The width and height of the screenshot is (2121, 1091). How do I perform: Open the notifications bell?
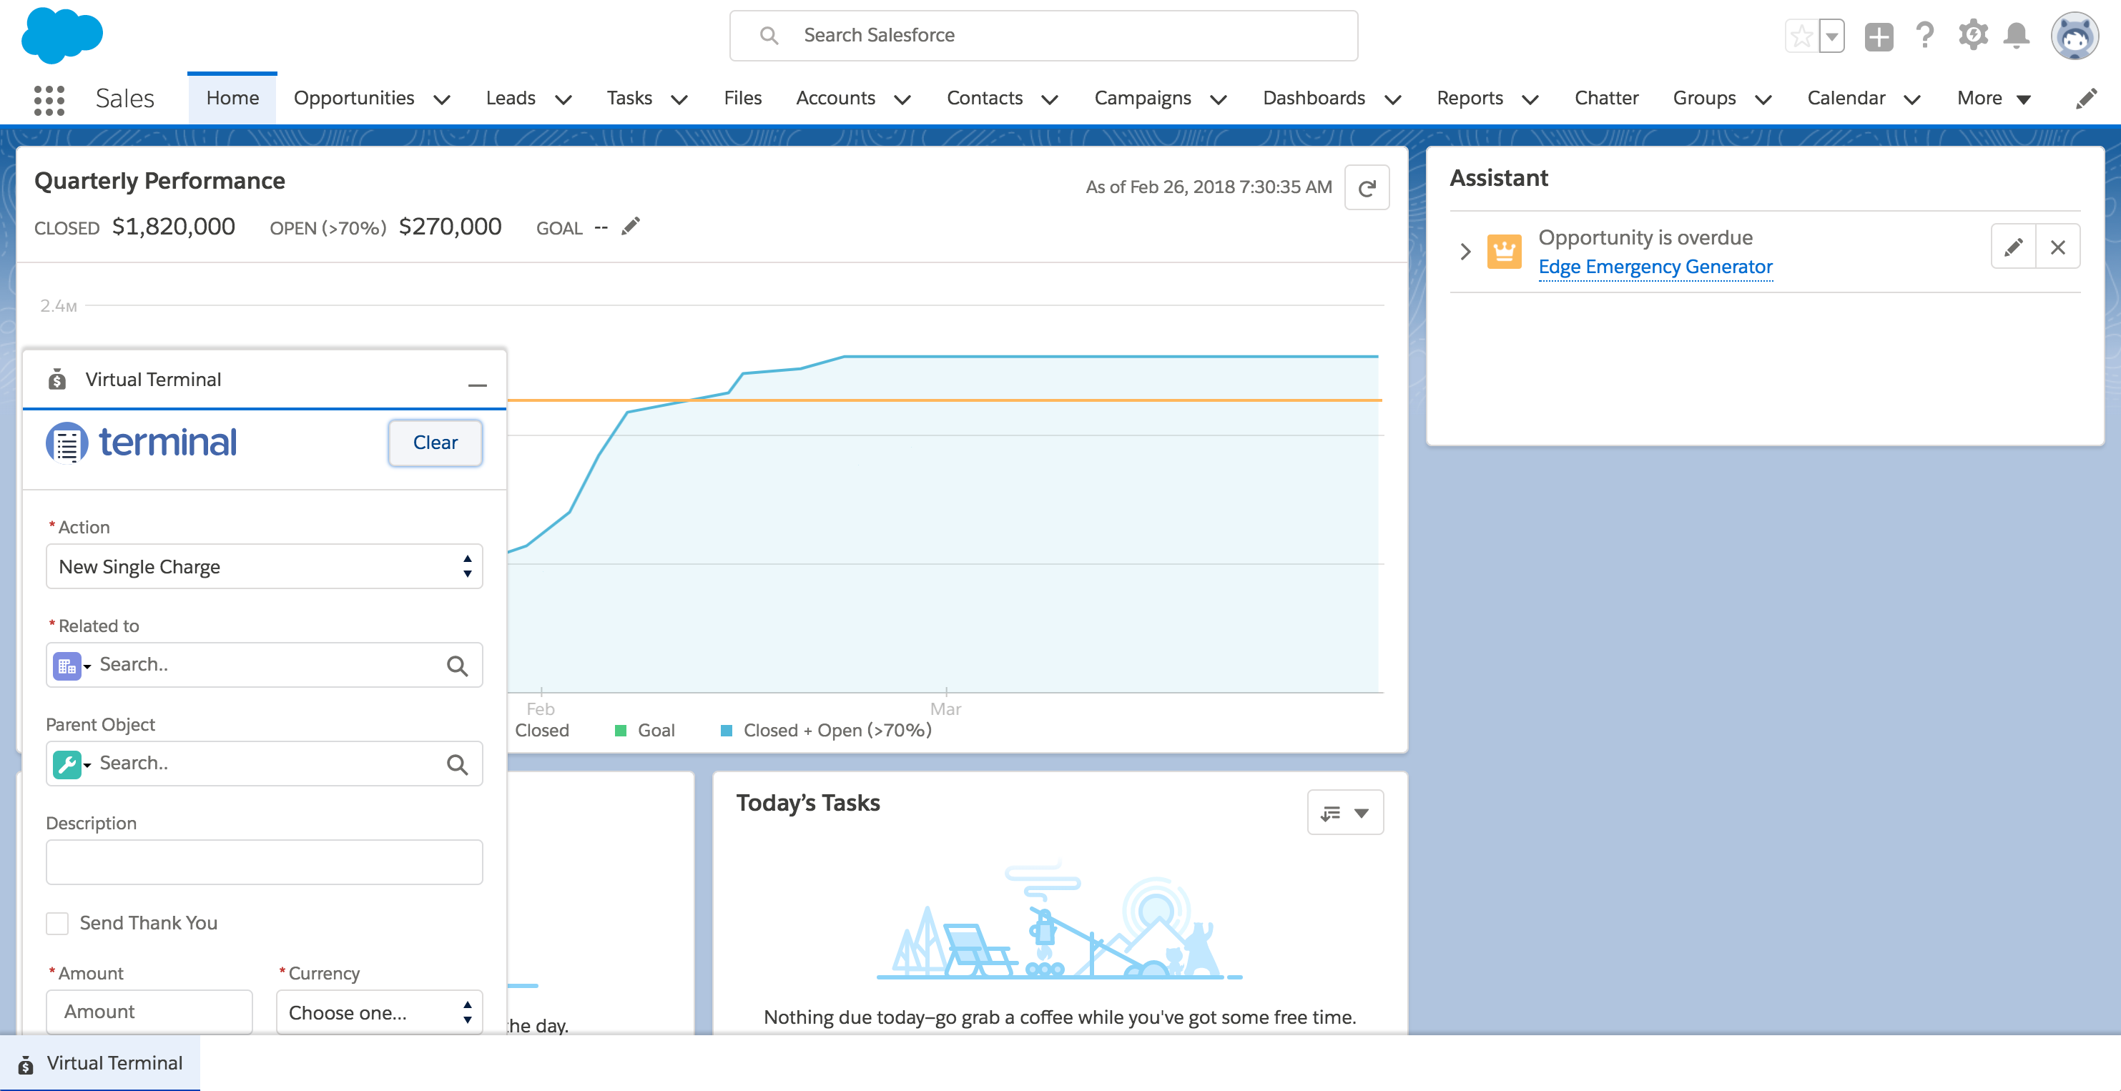(2017, 36)
